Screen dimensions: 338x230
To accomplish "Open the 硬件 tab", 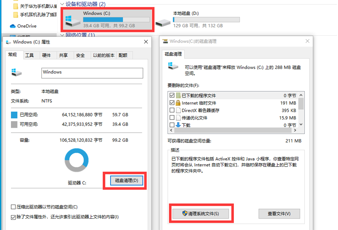I will (x=47, y=55).
